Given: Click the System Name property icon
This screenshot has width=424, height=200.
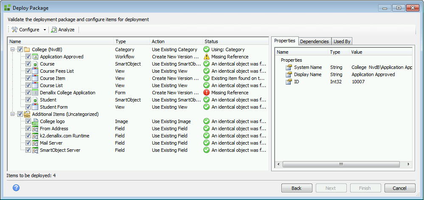Looking at the screenshot, I should point(289,67).
